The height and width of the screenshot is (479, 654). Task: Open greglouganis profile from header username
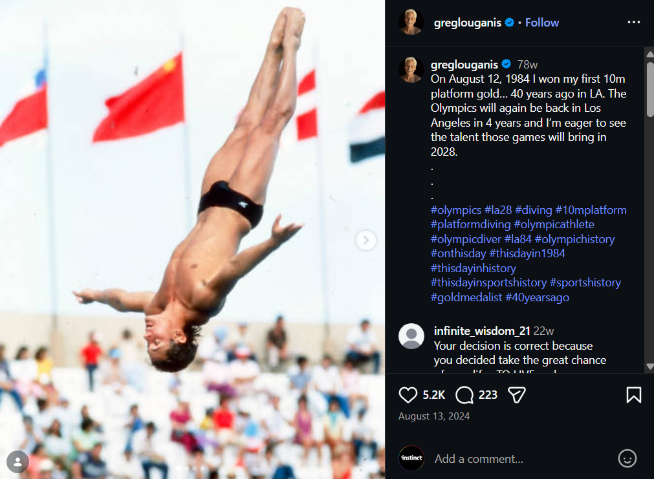click(467, 23)
